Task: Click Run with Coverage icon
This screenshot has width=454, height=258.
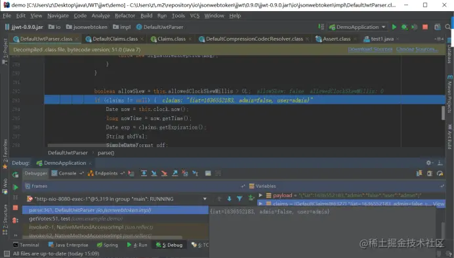Action: pyautogui.click(x=415, y=27)
